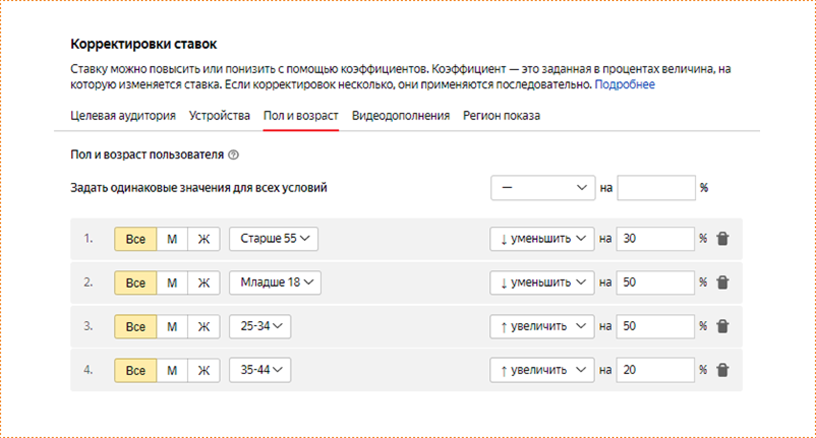The width and height of the screenshot is (816, 438).
Task: Expand 'уменьшить' dropdown in the first row
Action: pyautogui.click(x=542, y=239)
